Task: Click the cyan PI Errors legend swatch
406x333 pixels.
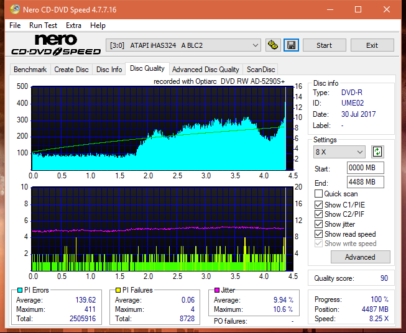Action: pos(20,290)
